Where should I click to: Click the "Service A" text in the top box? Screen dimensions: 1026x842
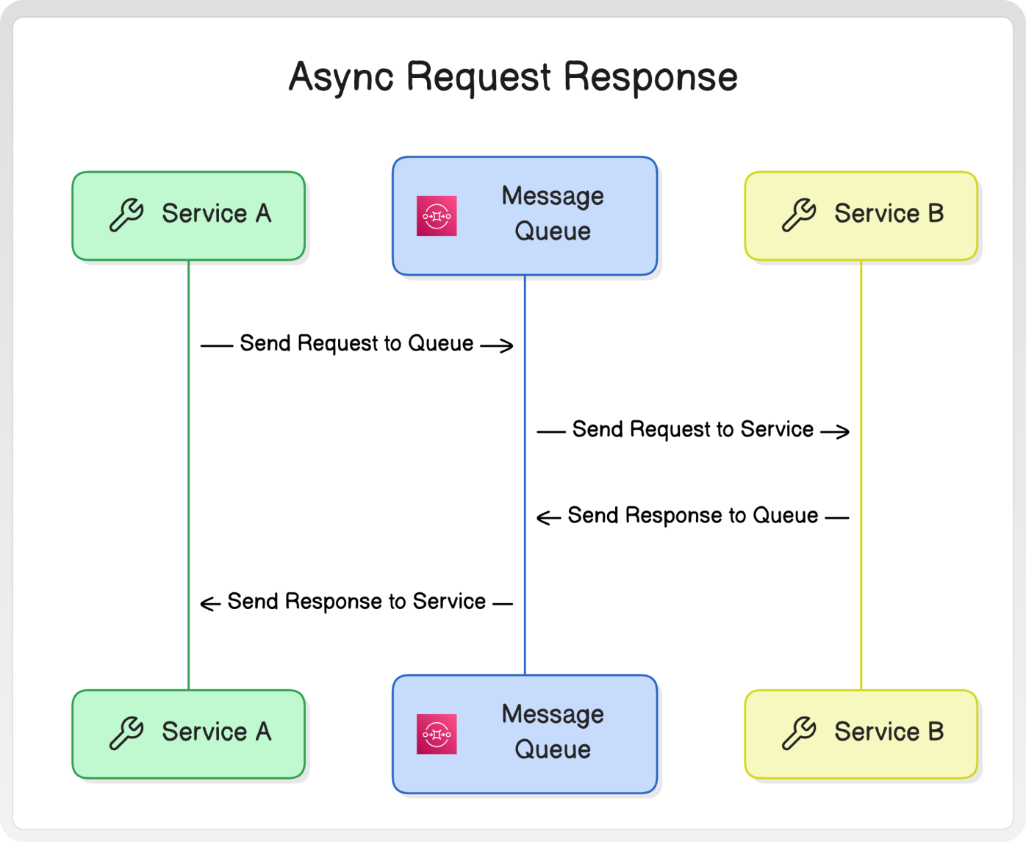click(x=217, y=214)
